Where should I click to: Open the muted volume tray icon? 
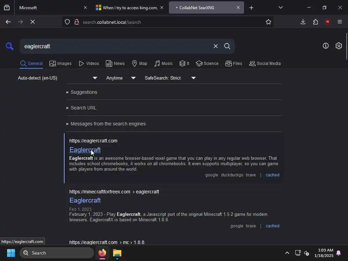(x=307, y=253)
